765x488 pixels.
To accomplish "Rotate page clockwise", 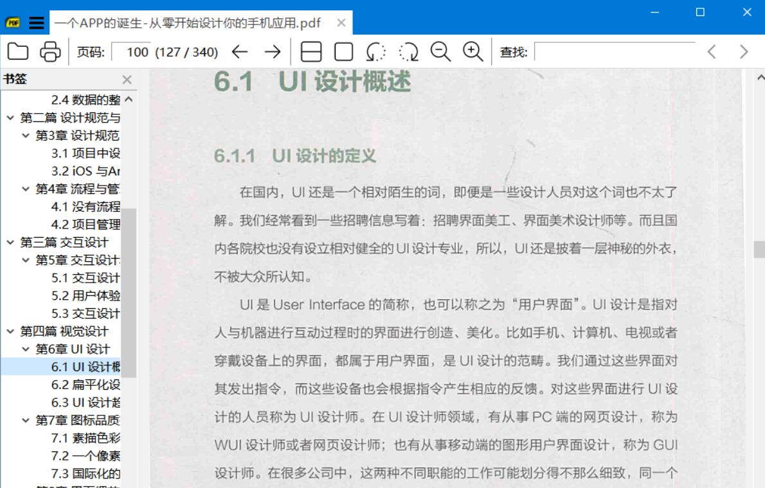I will pos(408,51).
